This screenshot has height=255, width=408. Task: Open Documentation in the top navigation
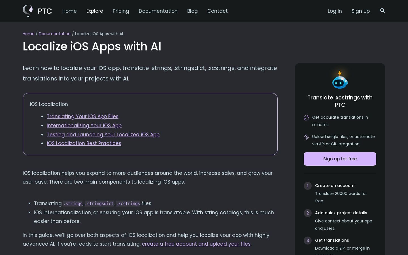158,11
